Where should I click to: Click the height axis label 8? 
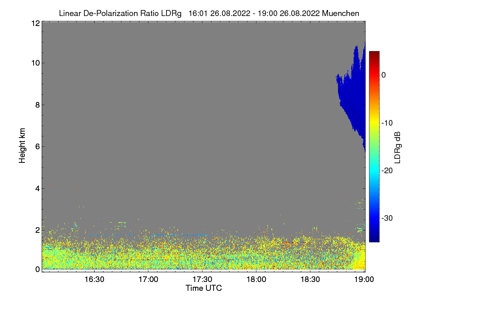tap(37, 105)
